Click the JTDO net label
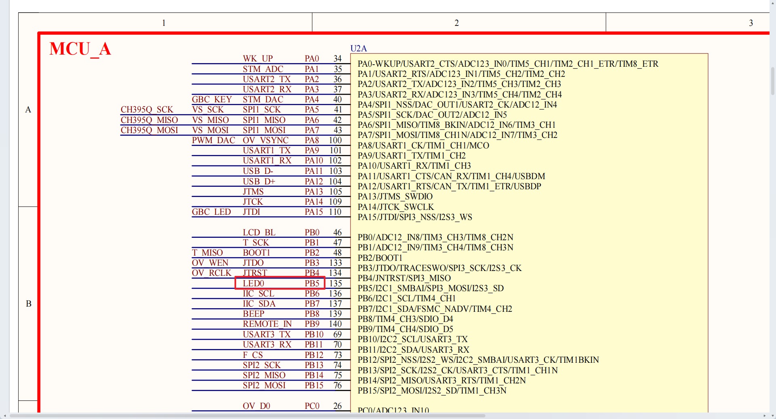 pos(253,263)
